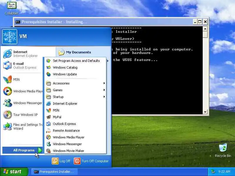Screen dimensions: 235x176
Task: Maximize the Prerequisites Installer window
Action: pyautogui.click(x=200, y=22)
